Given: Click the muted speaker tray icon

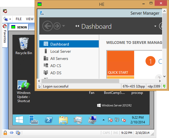Looking at the screenshot, I should pyautogui.click(x=124, y=120).
